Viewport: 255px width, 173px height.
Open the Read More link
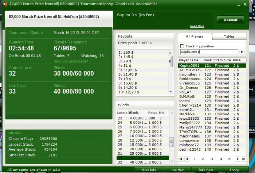[197, 26]
